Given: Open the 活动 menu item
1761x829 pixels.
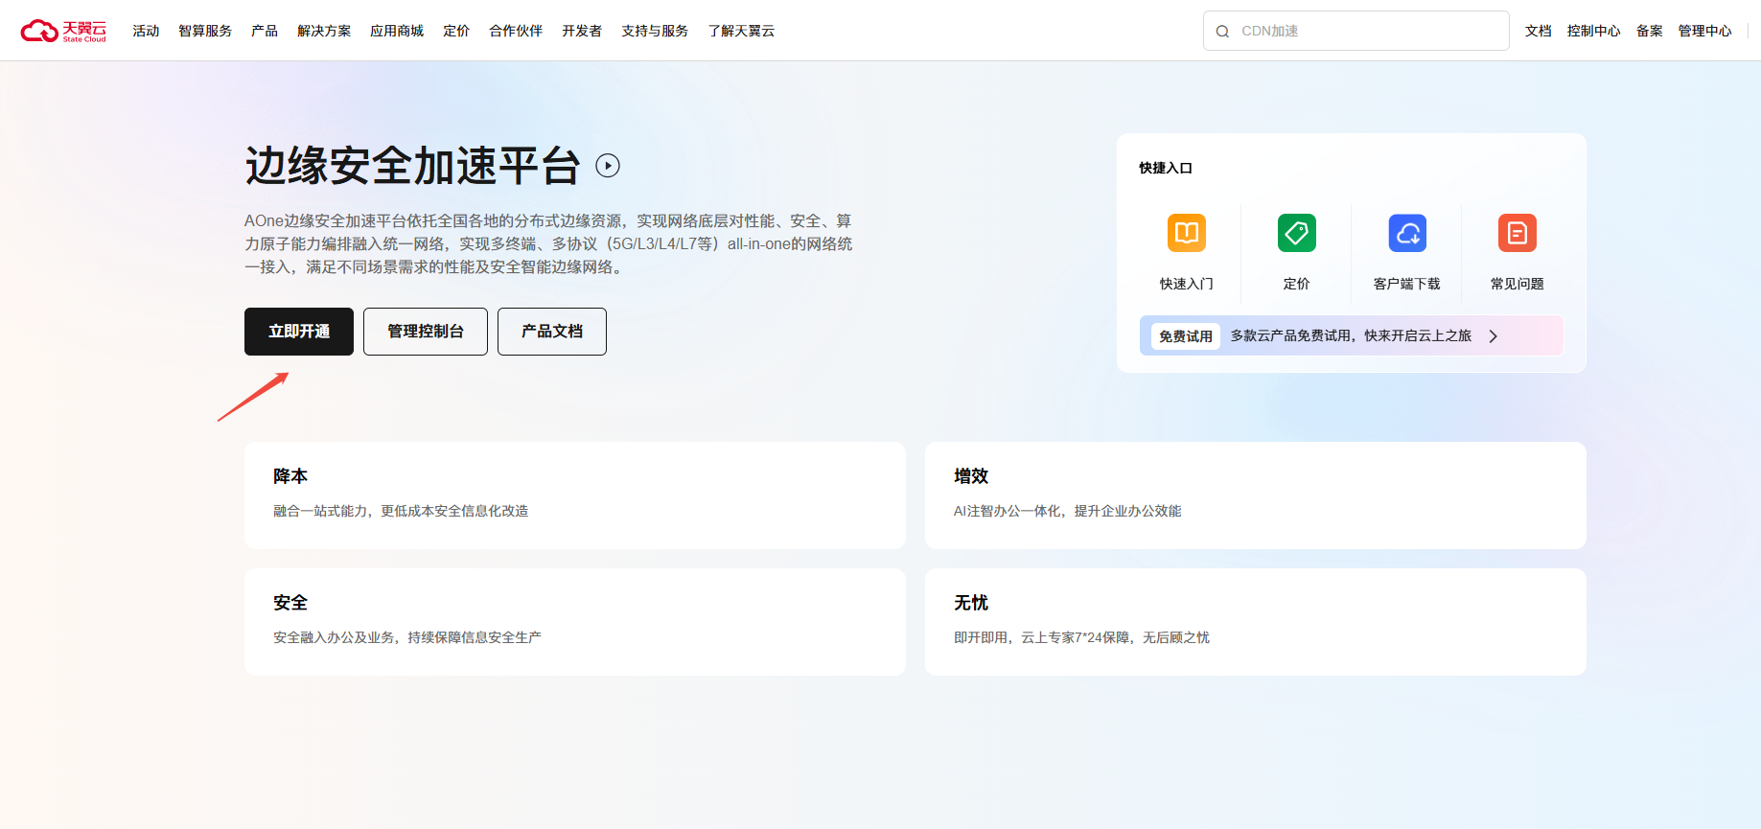Looking at the screenshot, I should 146,31.
